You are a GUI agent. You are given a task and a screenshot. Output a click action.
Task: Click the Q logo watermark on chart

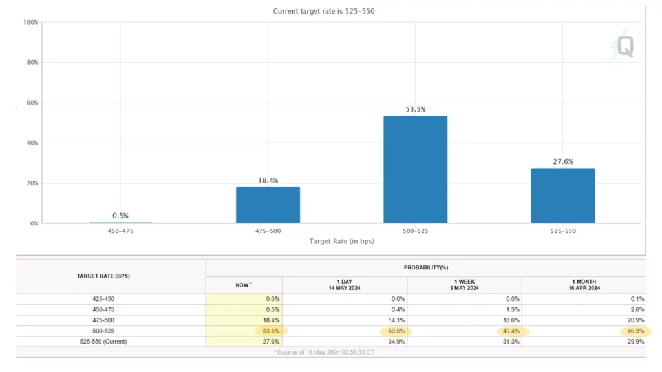623,45
